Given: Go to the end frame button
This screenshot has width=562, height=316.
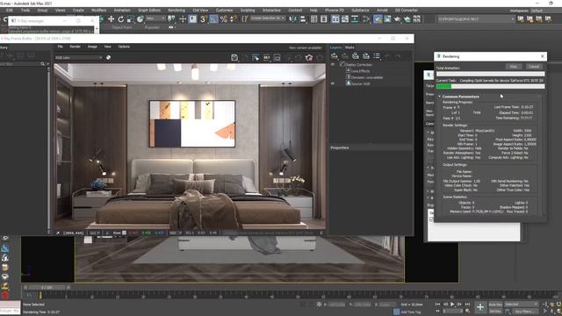Looking at the screenshot, I should pos(467,305).
